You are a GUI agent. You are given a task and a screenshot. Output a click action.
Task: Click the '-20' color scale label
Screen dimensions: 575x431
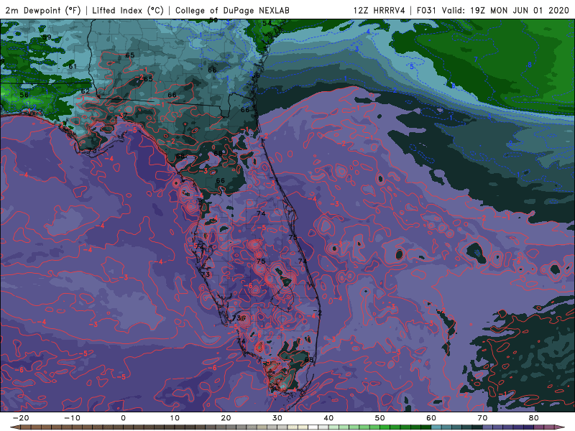21,418
